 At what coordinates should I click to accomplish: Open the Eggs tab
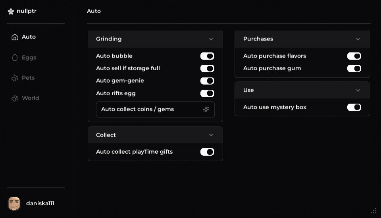[29, 58]
